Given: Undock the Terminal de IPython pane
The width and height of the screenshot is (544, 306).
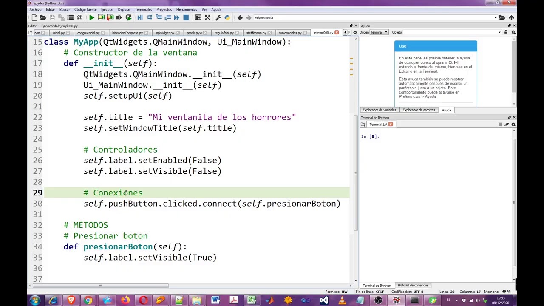Looking at the screenshot, I should (x=509, y=118).
